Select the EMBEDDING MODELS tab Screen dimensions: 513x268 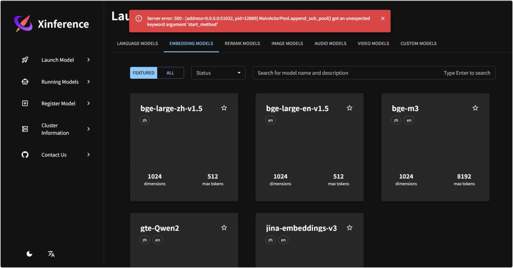[191, 44]
